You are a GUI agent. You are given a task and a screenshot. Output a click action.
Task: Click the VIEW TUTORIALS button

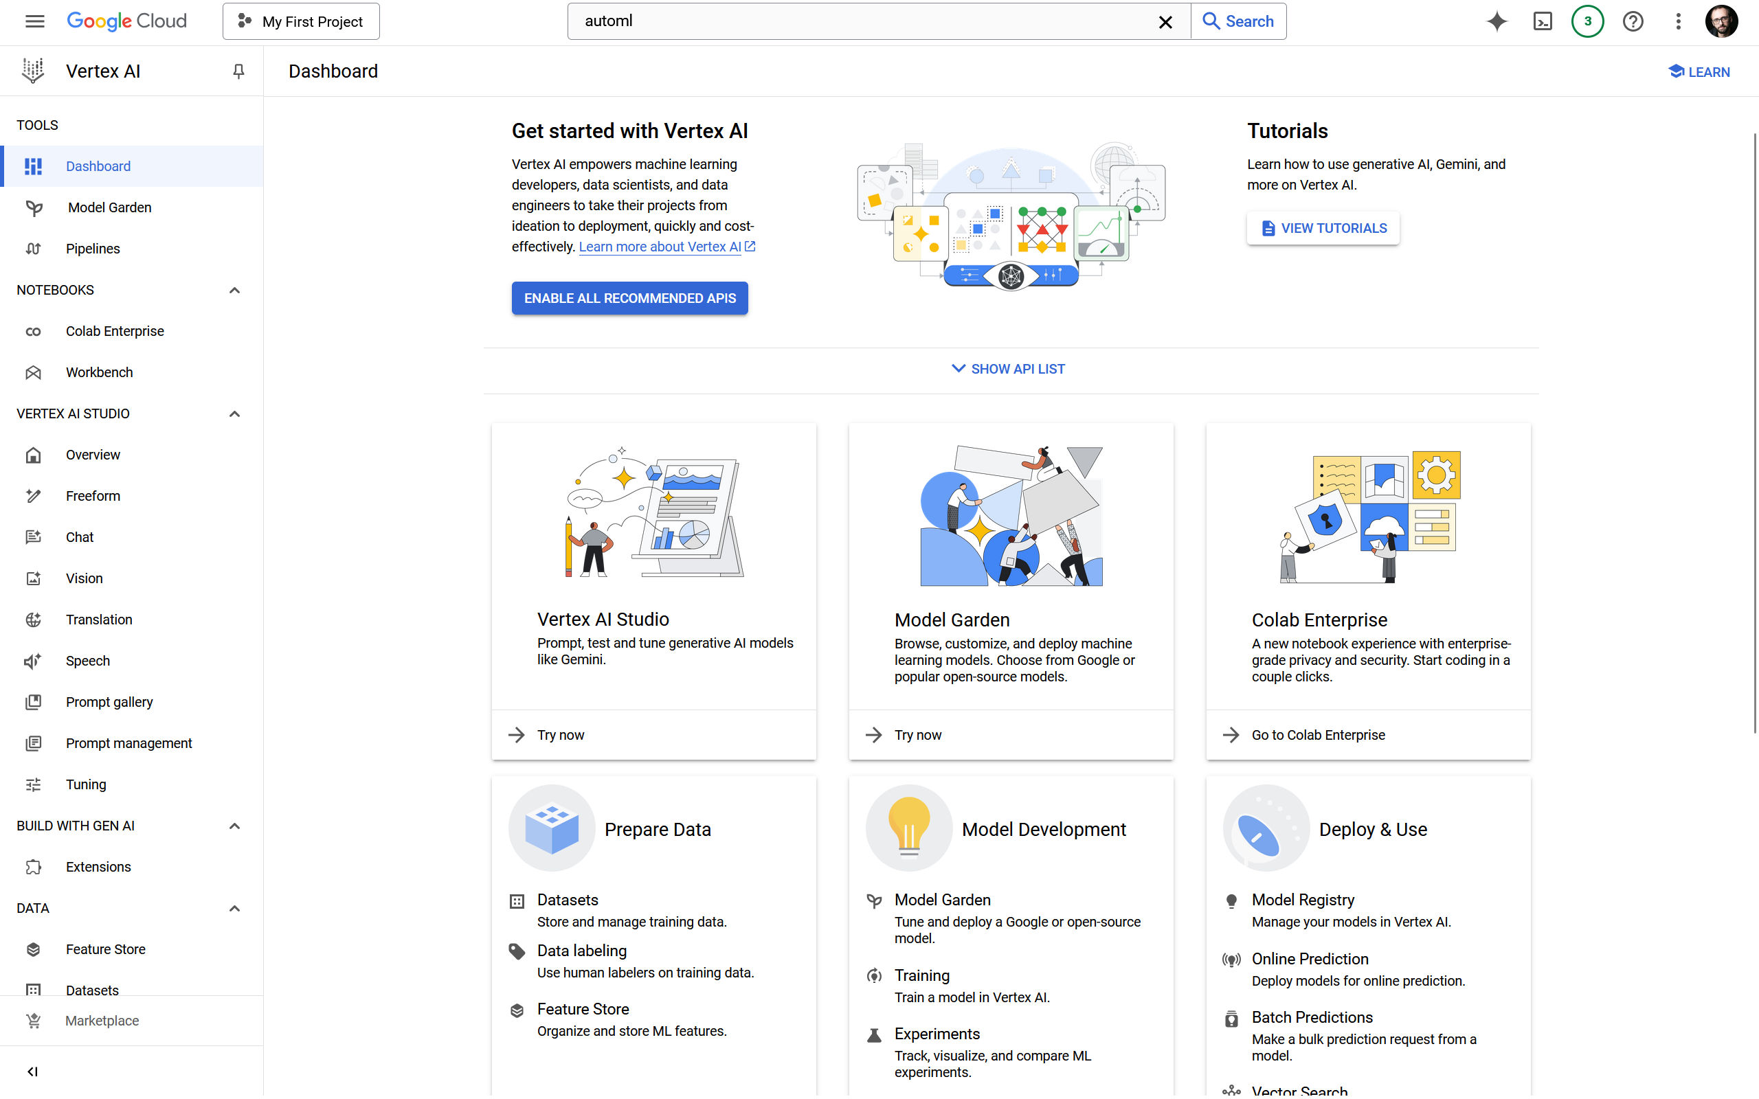click(1323, 228)
